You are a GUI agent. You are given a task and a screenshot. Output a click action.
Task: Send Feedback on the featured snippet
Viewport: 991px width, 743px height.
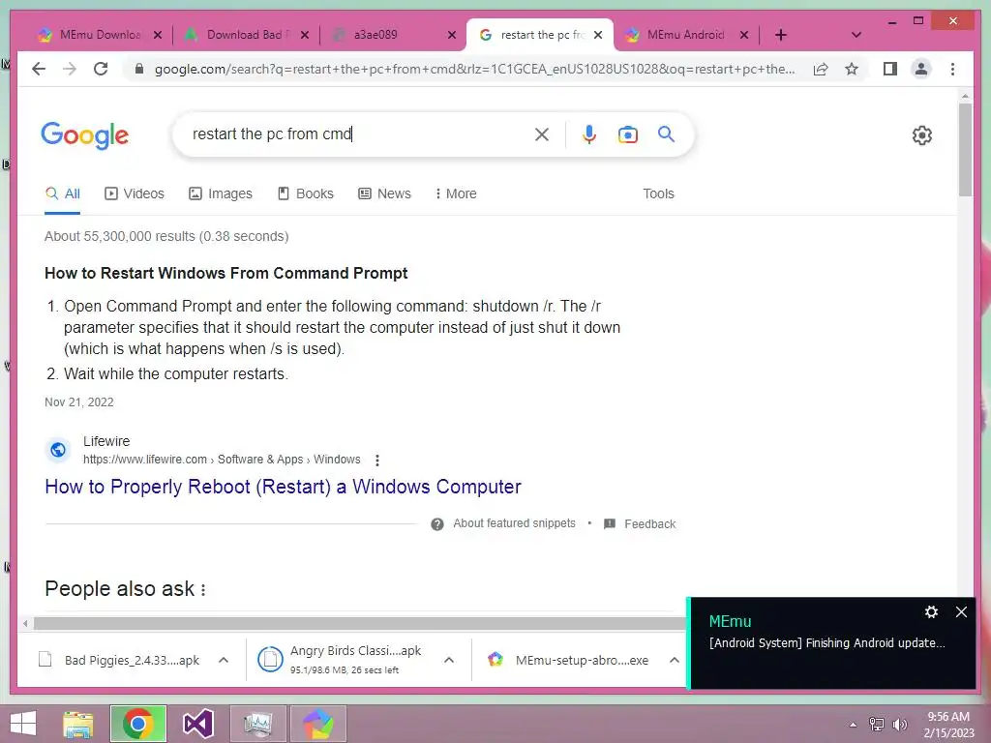[640, 523]
